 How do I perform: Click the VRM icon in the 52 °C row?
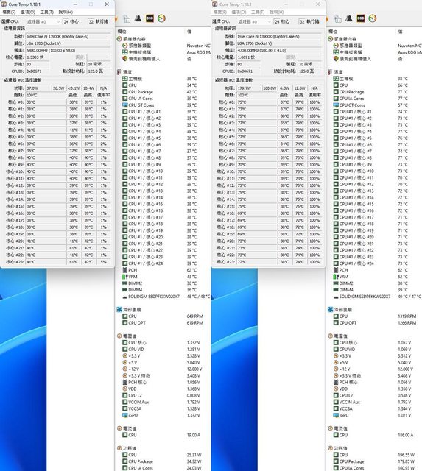[x=336, y=277]
